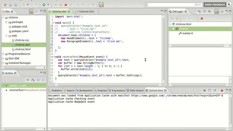Viewport: 233px width, 131px height.
Task: Open clickme.css in Files tree
Action: (x=22, y=40)
